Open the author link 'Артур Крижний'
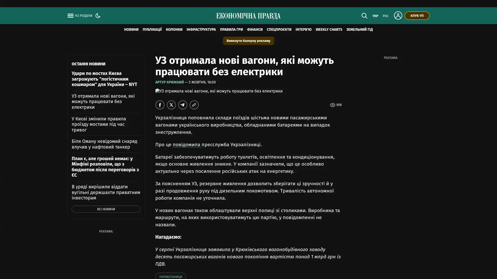 pyautogui.click(x=170, y=82)
